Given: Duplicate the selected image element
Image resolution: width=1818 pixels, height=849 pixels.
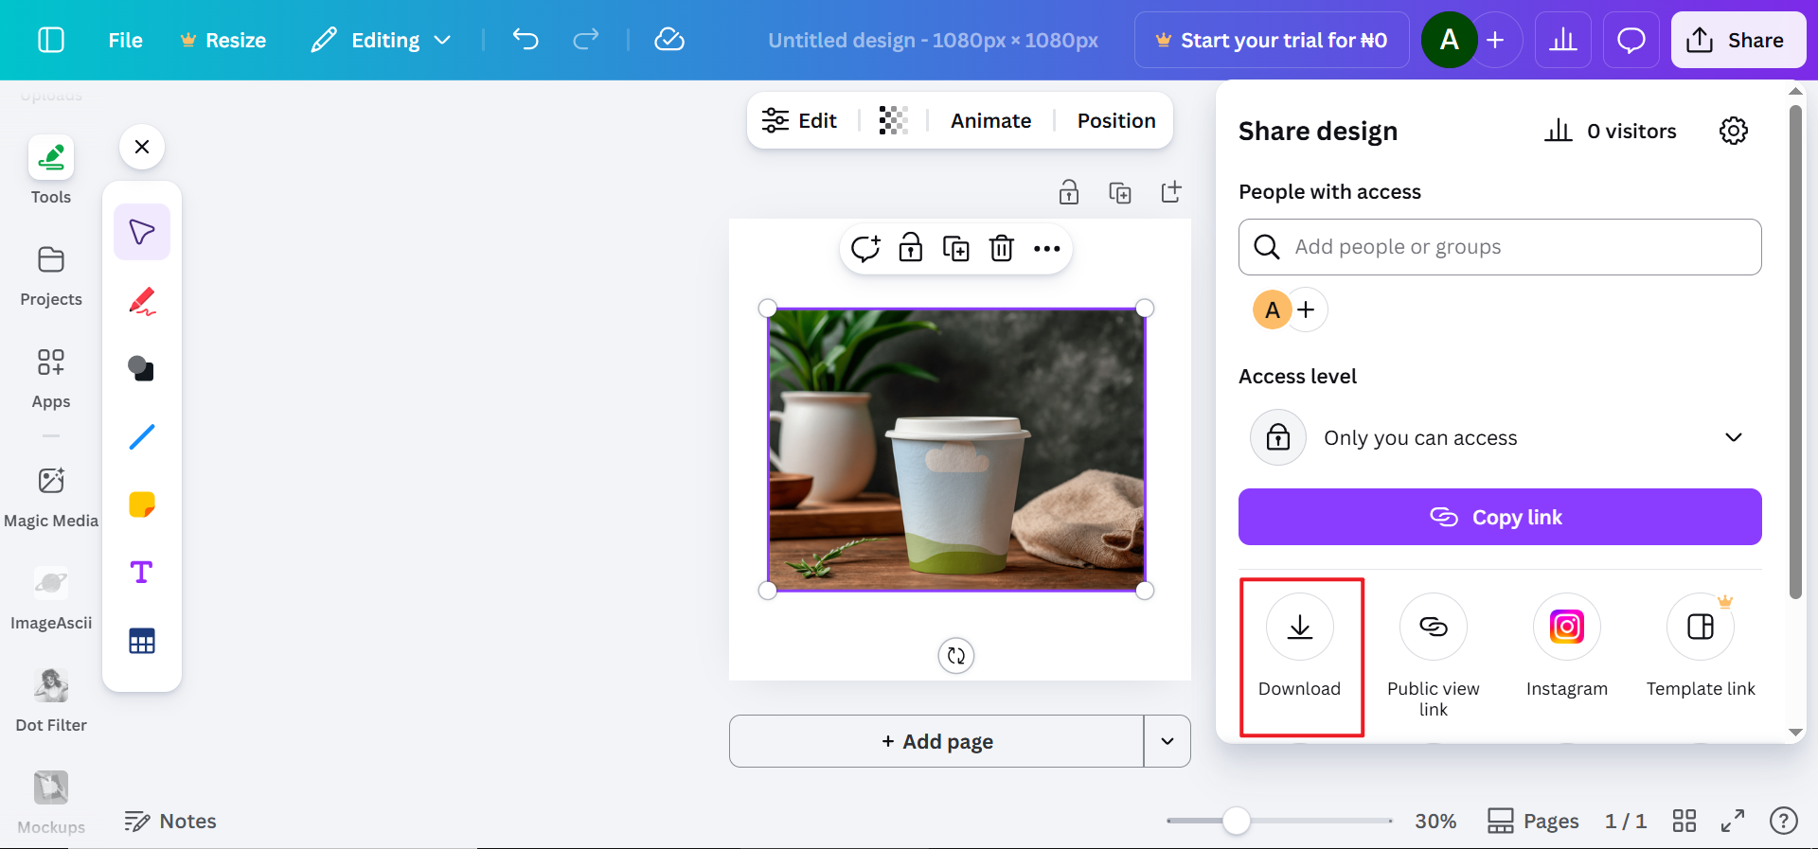Looking at the screenshot, I should (x=956, y=249).
